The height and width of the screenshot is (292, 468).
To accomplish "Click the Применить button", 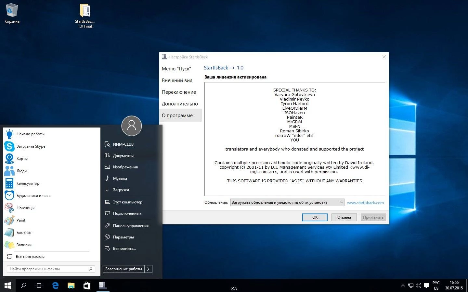I will [x=373, y=217].
